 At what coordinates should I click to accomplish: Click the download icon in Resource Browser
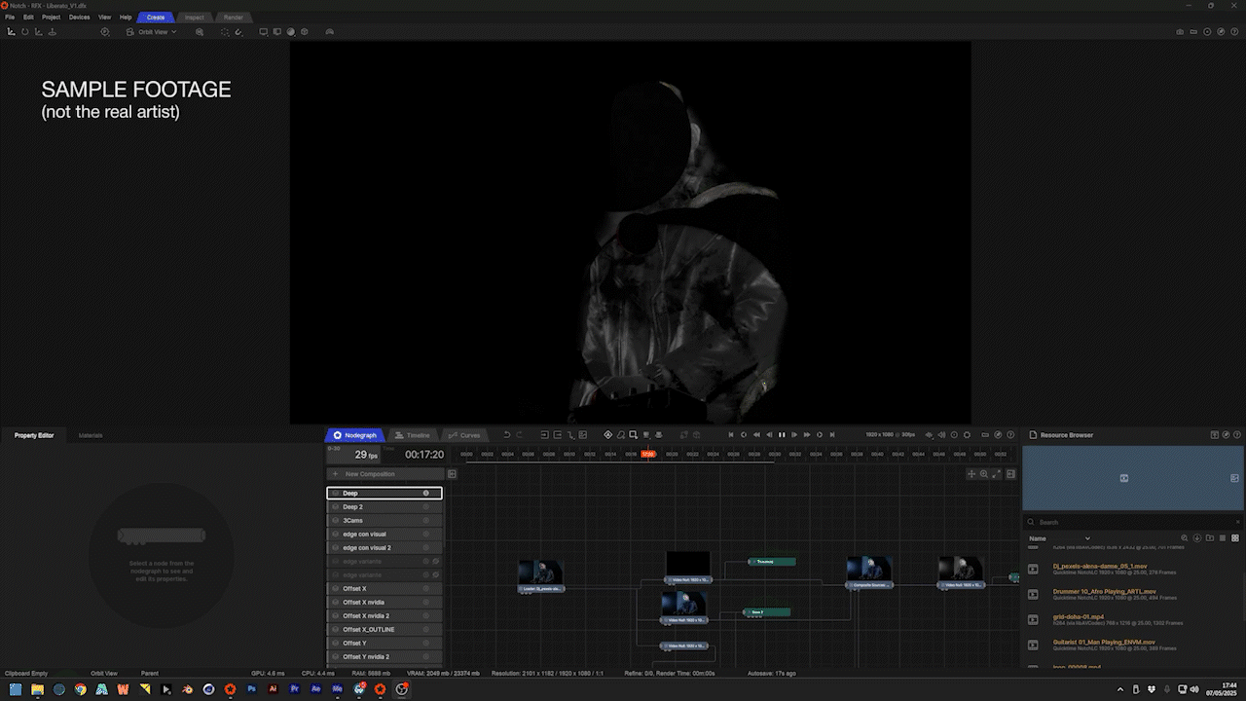1197,538
